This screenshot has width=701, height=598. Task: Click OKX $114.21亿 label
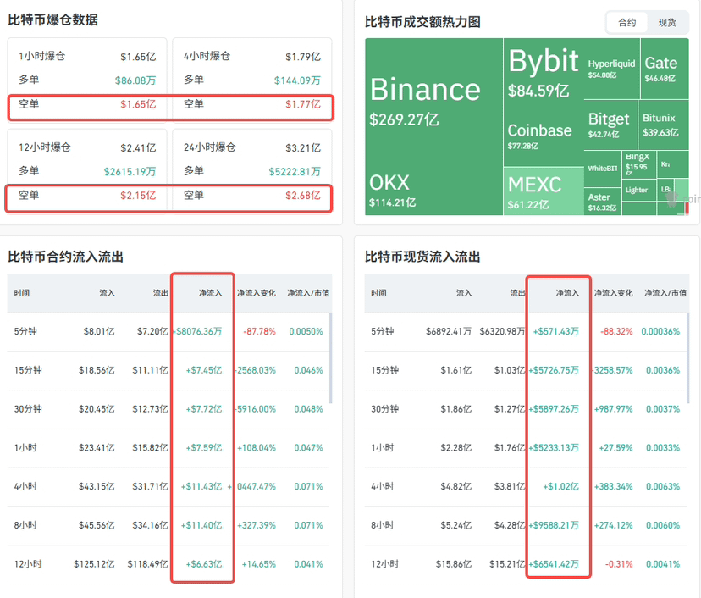392,202
